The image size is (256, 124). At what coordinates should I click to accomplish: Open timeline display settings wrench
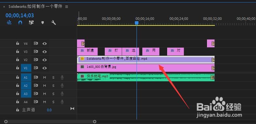(x=54, y=23)
